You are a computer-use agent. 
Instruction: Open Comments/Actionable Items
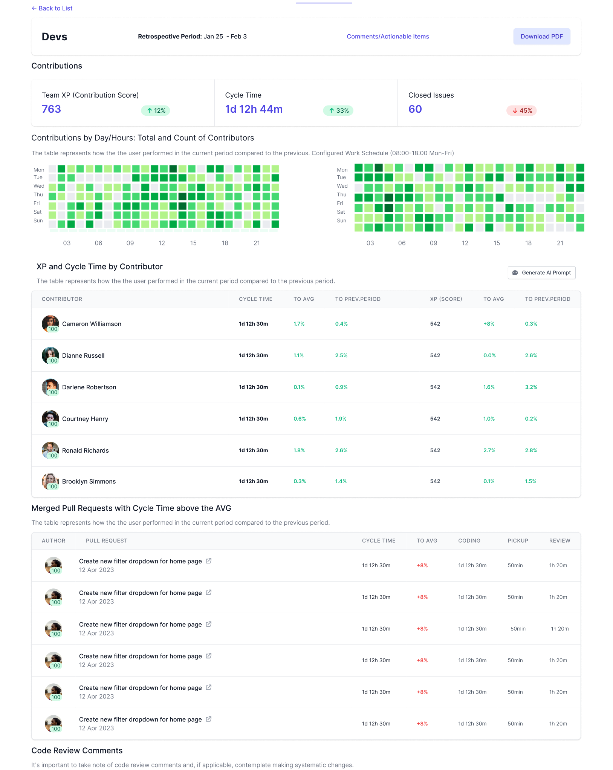point(388,36)
